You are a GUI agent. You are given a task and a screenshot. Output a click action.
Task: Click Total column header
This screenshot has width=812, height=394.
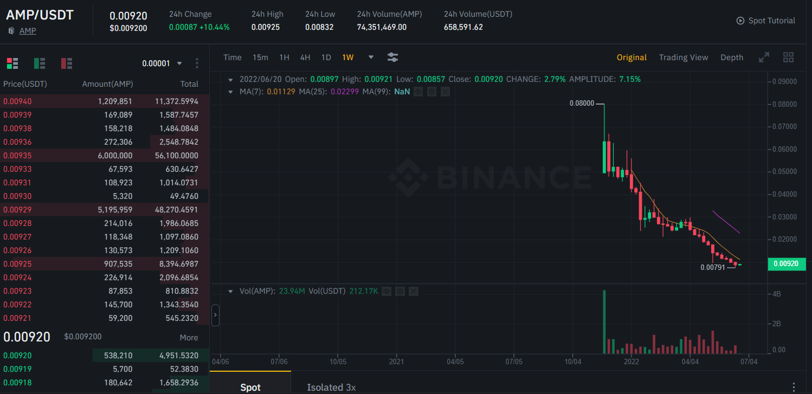[189, 84]
